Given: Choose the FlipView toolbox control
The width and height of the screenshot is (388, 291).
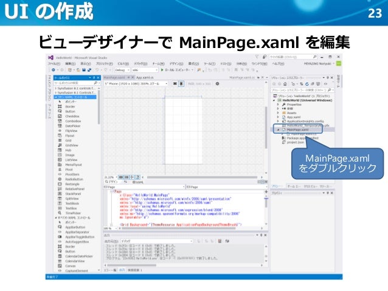Looking at the screenshot, I should [x=71, y=131].
